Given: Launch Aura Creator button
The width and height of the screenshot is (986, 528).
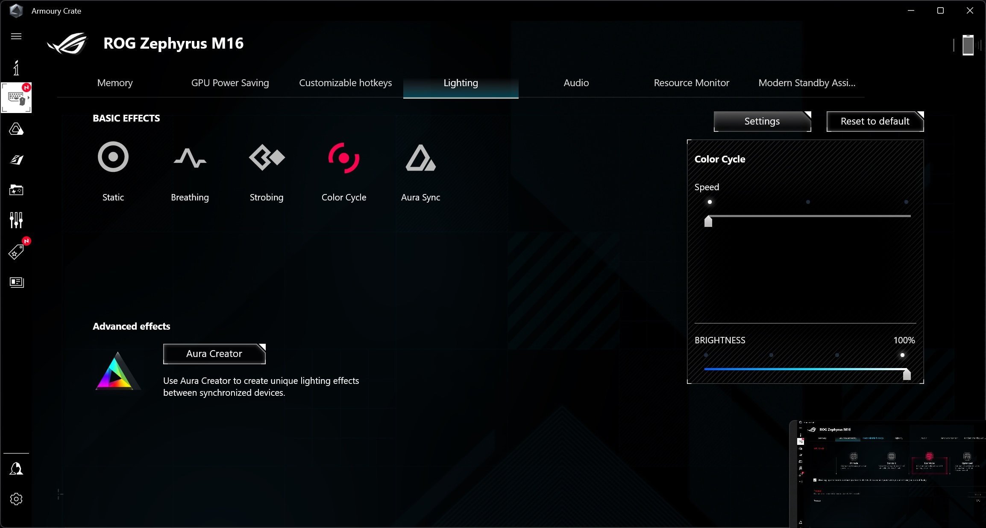Looking at the screenshot, I should pos(214,354).
